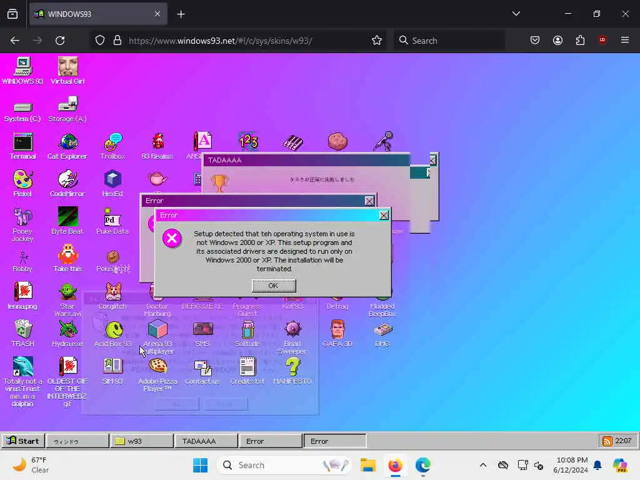Launch the Hydra.exe icon
The width and height of the screenshot is (640, 480).
[x=67, y=334]
